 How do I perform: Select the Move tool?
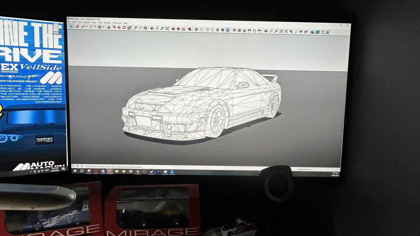119,27
